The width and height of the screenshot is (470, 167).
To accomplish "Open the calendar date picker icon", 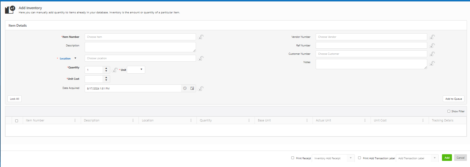I will point(192,88).
